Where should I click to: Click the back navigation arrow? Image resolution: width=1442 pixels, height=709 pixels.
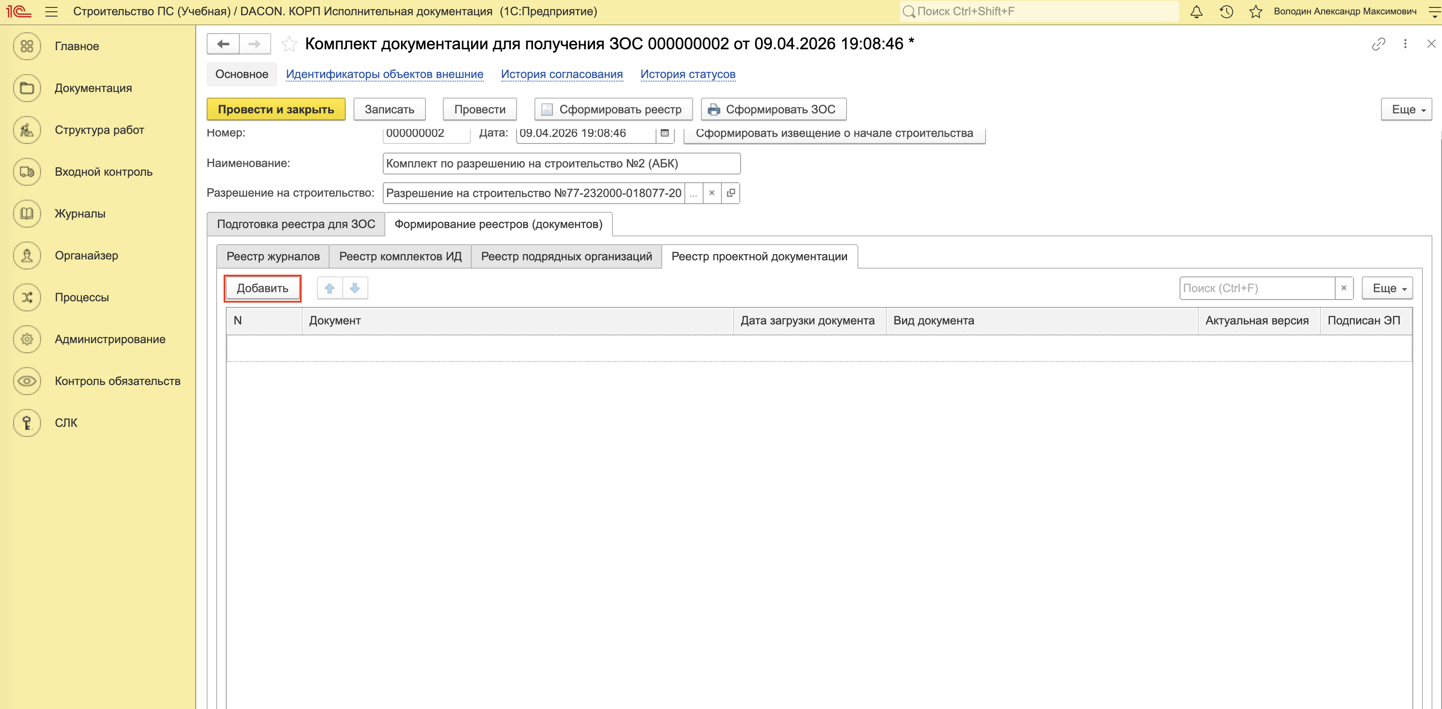click(223, 44)
